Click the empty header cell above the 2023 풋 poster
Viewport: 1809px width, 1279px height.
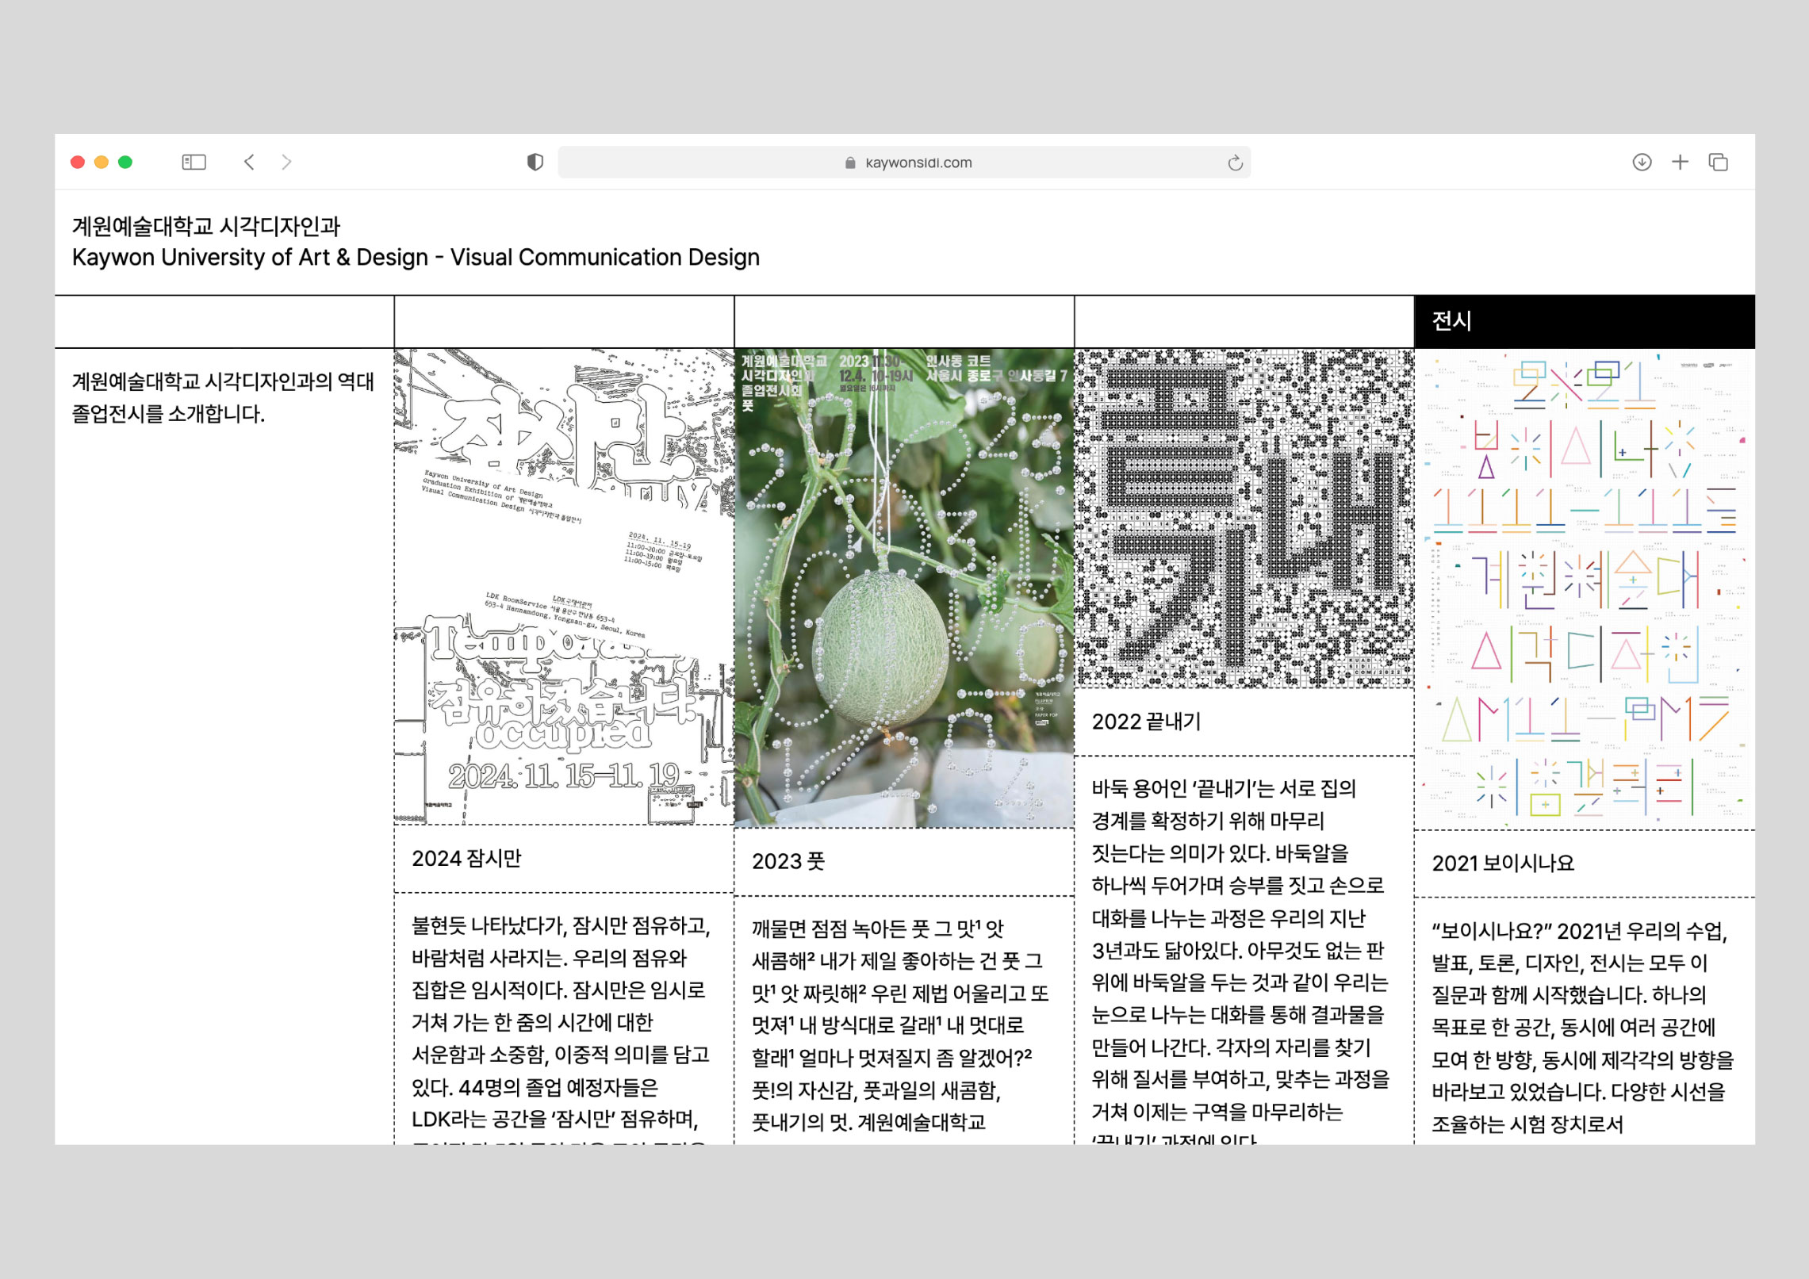click(904, 322)
